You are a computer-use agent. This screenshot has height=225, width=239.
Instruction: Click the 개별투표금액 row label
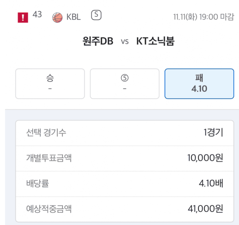pyautogui.click(x=49, y=158)
